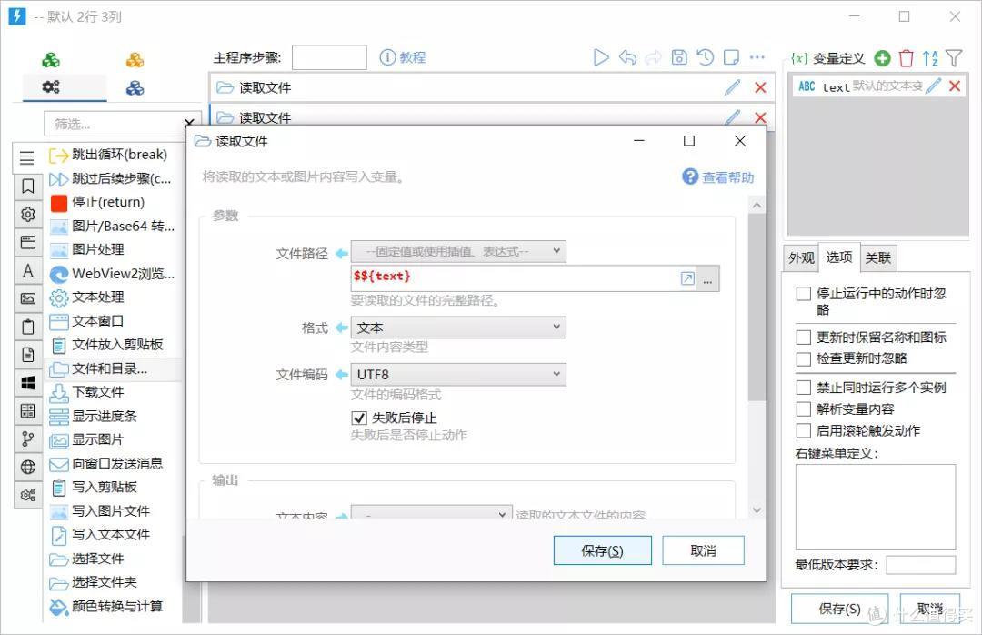Image resolution: width=982 pixels, height=635 pixels.
Task: Open the Windows logo category in sidebar
Action: click(x=27, y=383)
